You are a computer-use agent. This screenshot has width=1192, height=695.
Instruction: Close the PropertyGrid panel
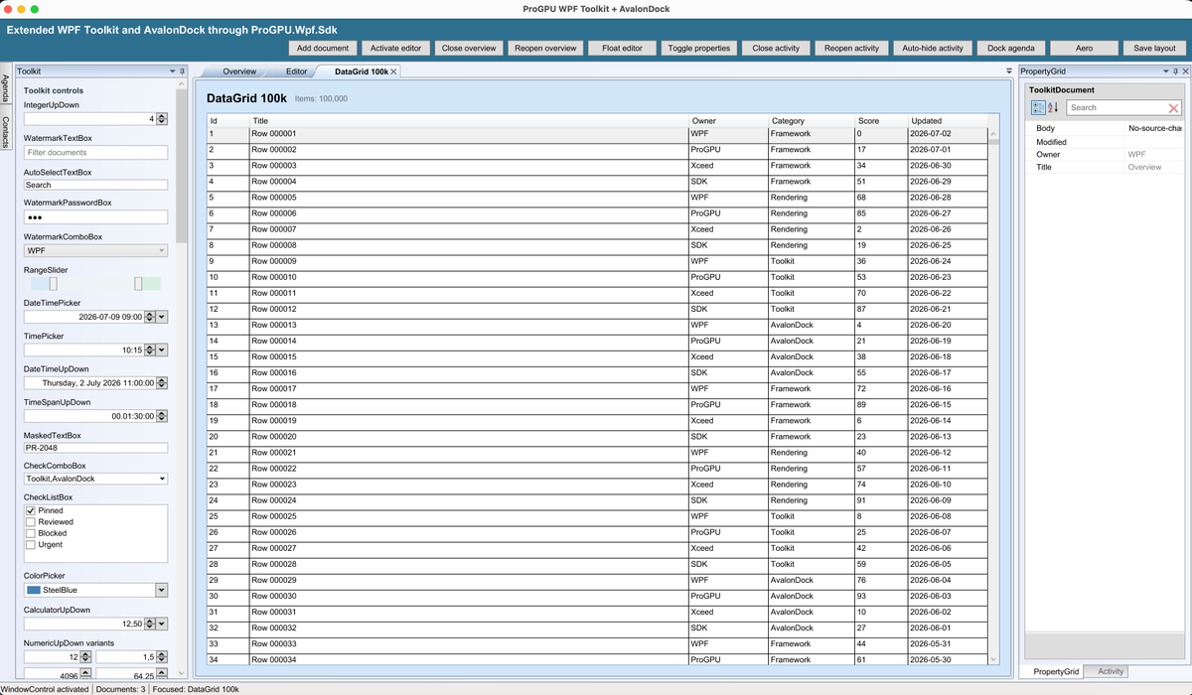(1185, 71)
